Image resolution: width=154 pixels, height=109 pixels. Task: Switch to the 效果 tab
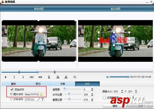(x=63, y=84)
